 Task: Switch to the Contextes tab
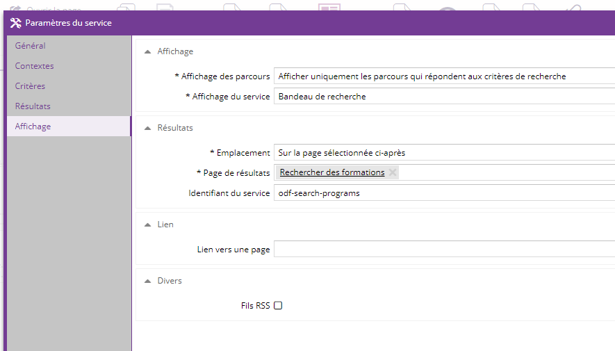35,66
